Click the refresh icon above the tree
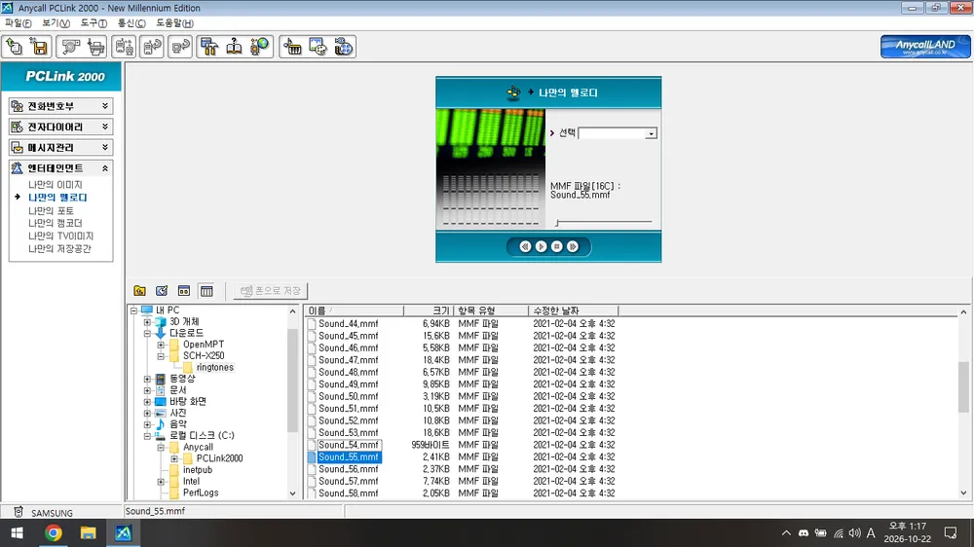This screenshot has height=547, width=974. [x=162, y=291]
